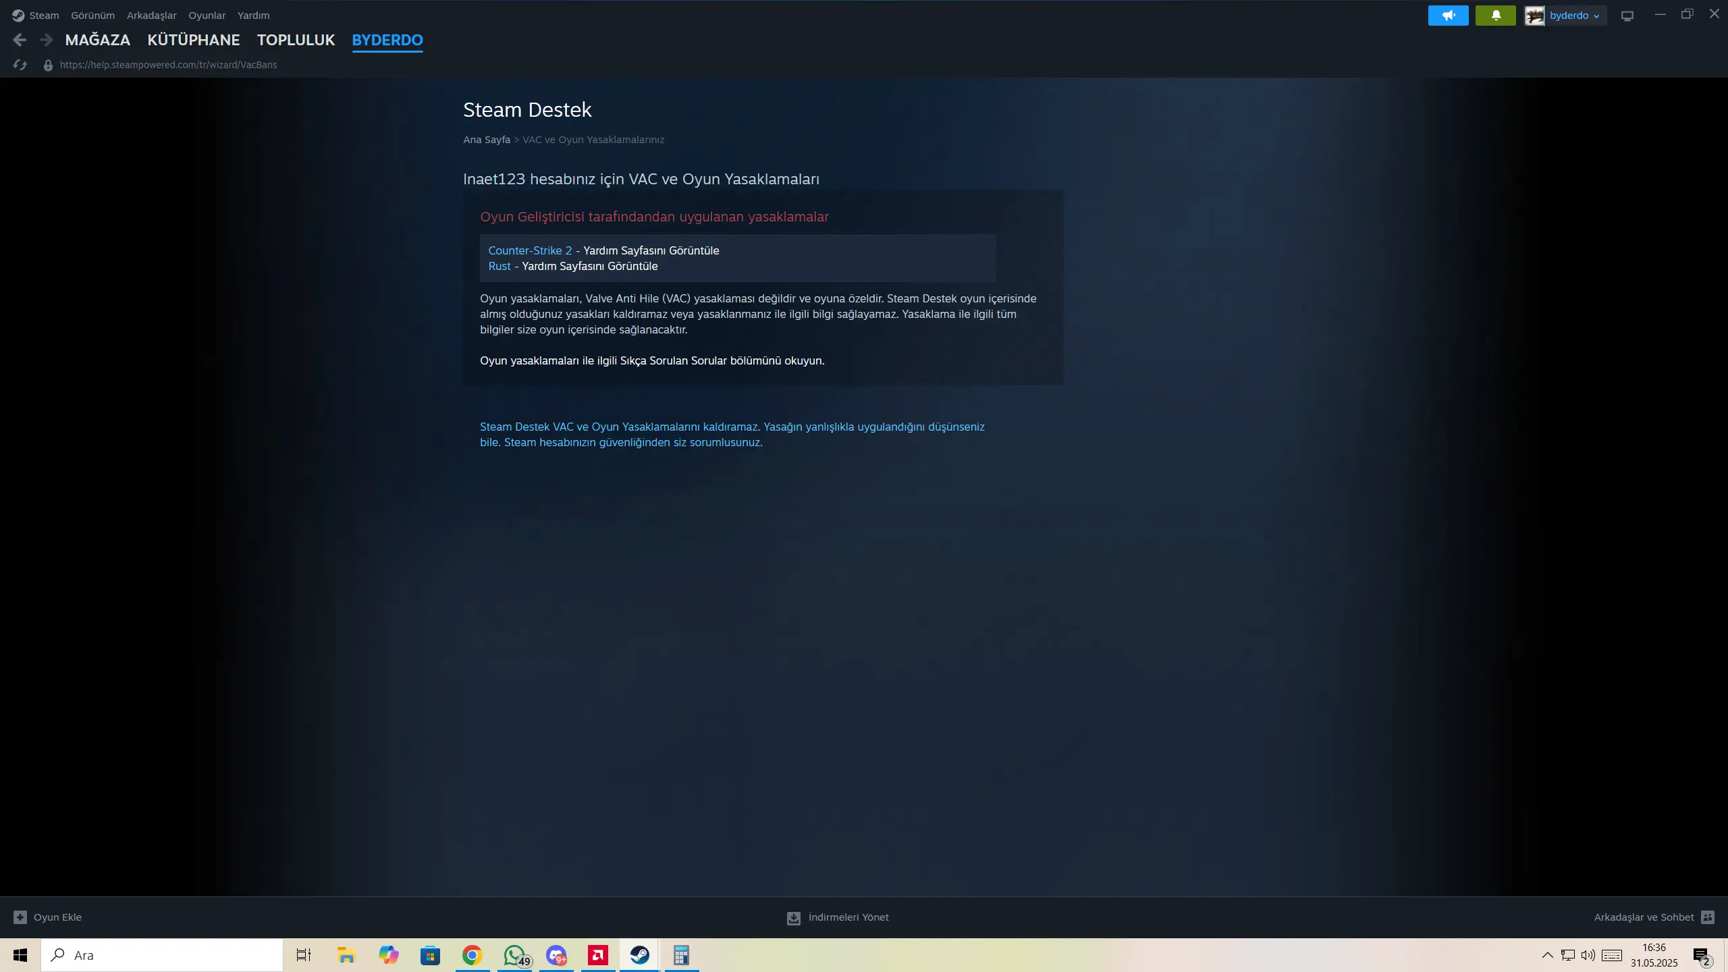Viewport: 1728px width, 972px height.
Task: Open Copilot from the taskbar
Action: tap(388, 955)
